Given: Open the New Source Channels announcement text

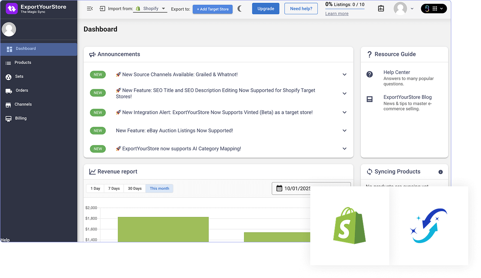Looking at the screenshot, I should click(x=177, y=74).
